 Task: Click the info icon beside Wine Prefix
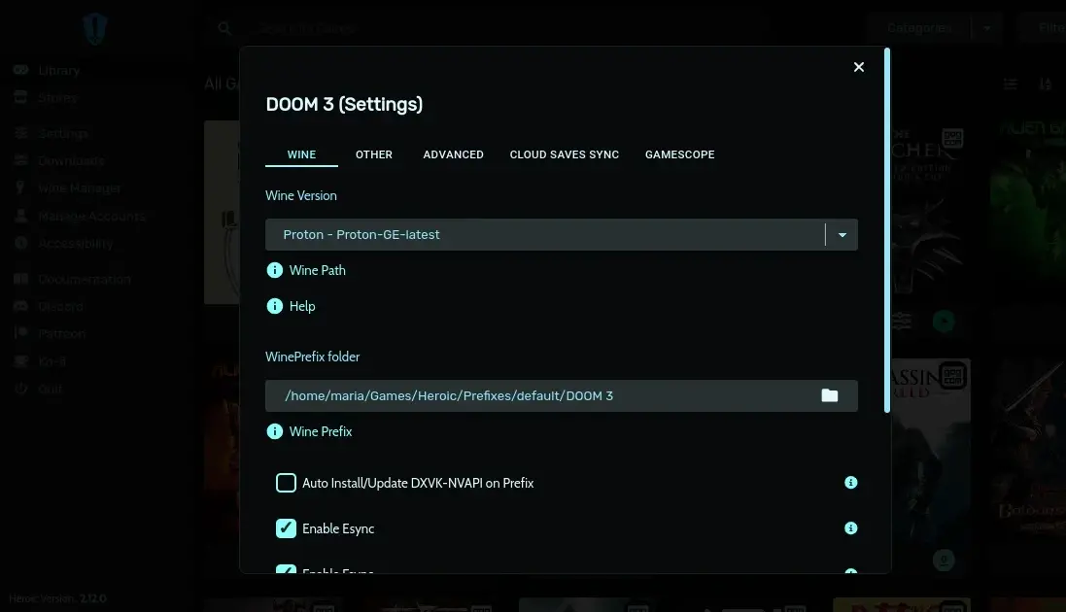[x=275, y=431]
